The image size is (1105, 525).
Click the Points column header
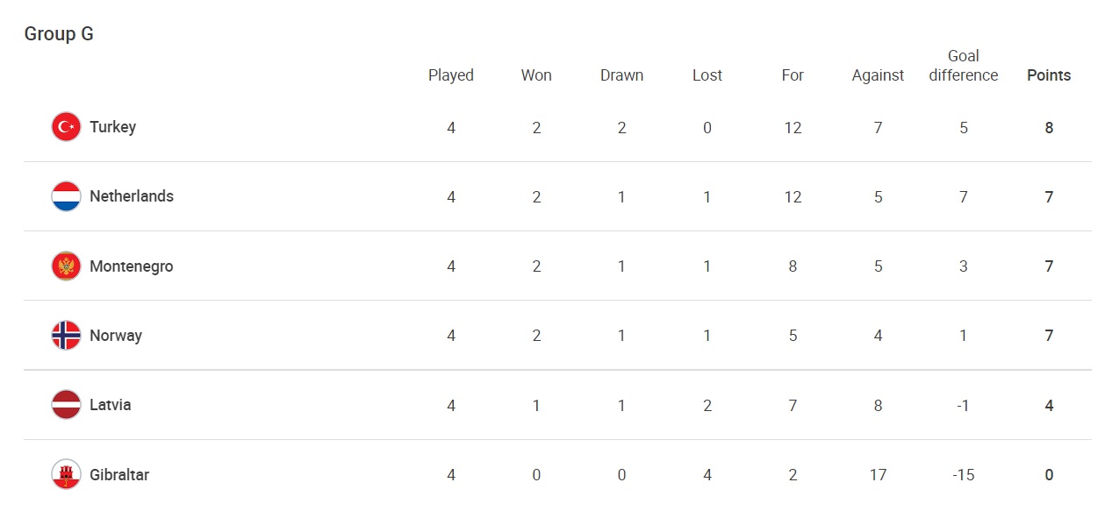click(x=1049, y=75)
